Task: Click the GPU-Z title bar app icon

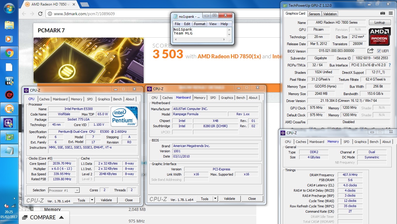Action: click(x=285, y=5)
